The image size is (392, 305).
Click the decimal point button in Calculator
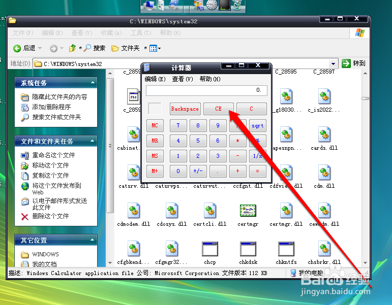218,171
